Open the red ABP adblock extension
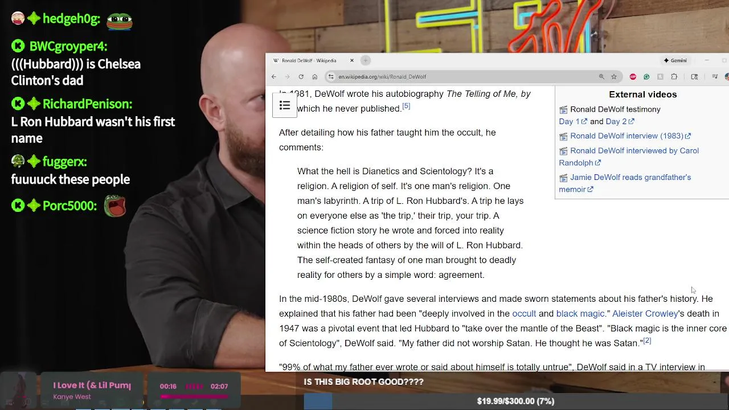Screen dimensions: 729x410 point(633,77)
